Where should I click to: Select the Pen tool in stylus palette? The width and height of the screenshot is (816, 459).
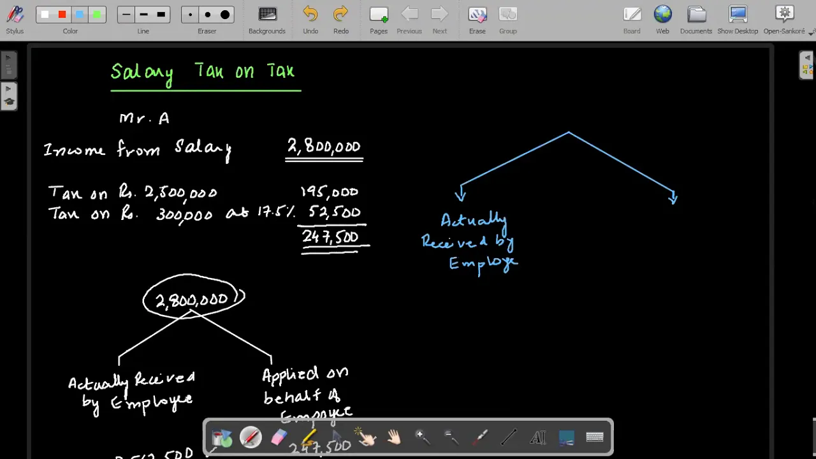click(x=251, y=437)
